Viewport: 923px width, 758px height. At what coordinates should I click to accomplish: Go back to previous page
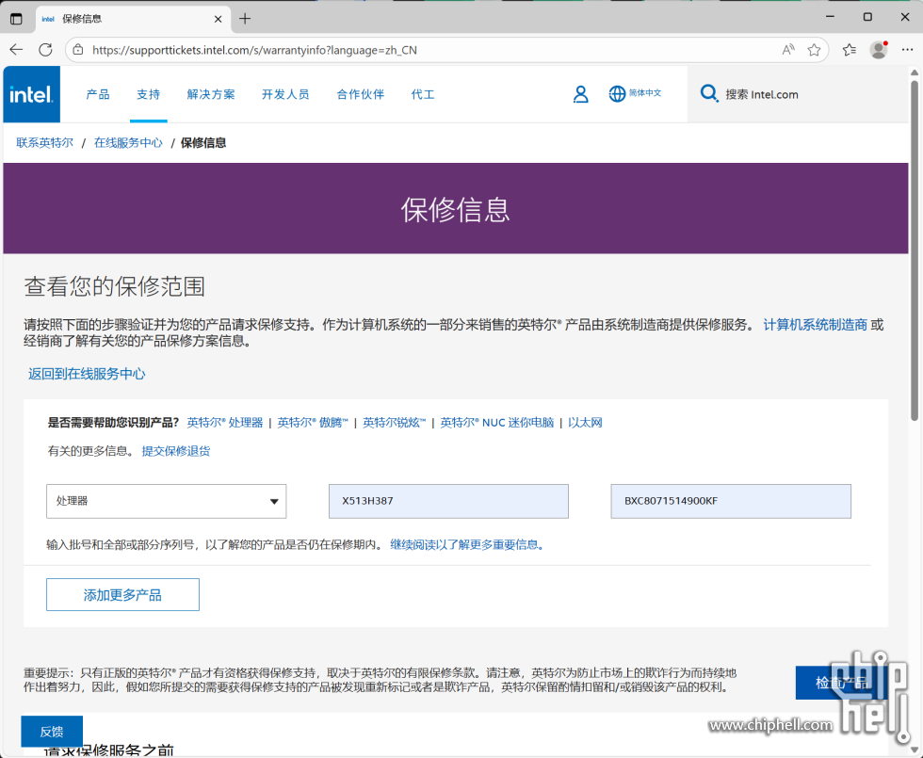(16, 50)
